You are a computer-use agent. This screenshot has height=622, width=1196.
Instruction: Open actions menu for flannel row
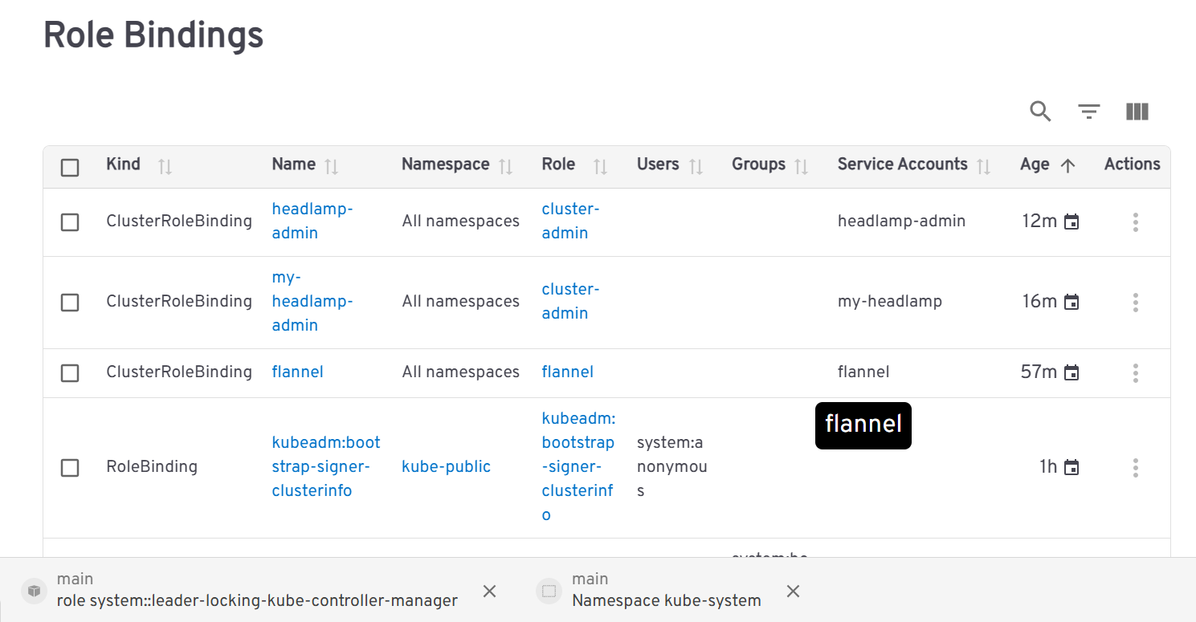coord(1135,373)
